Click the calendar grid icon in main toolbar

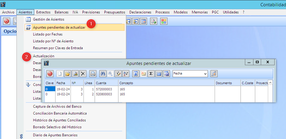tap(144, 21)
